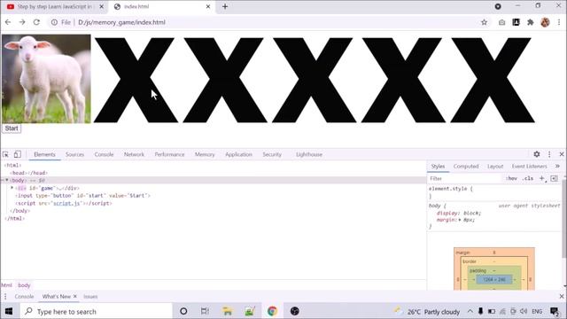The width and height of the screenshot is (567, 319).
Task: Close the YouTube Learn JavaScript tab
Action: [102, 6]
